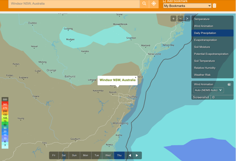This screenshot has width=236, height=161.
Task: Click the mm legend unit header
Action: coord(5,99)
